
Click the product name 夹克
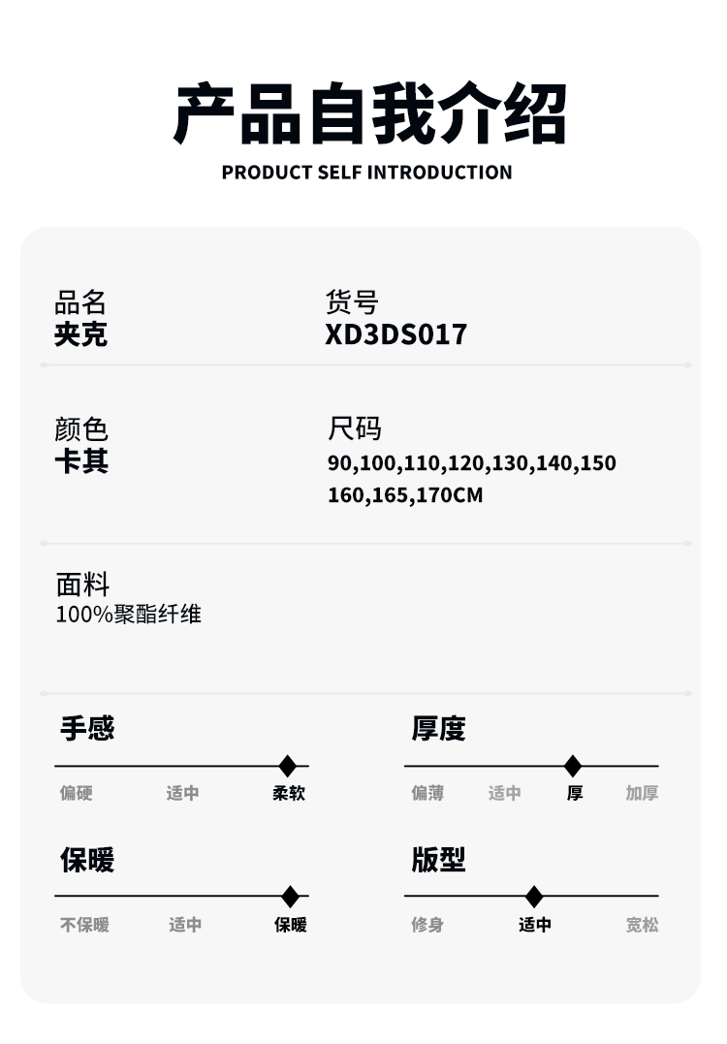[x=80, y=334]
